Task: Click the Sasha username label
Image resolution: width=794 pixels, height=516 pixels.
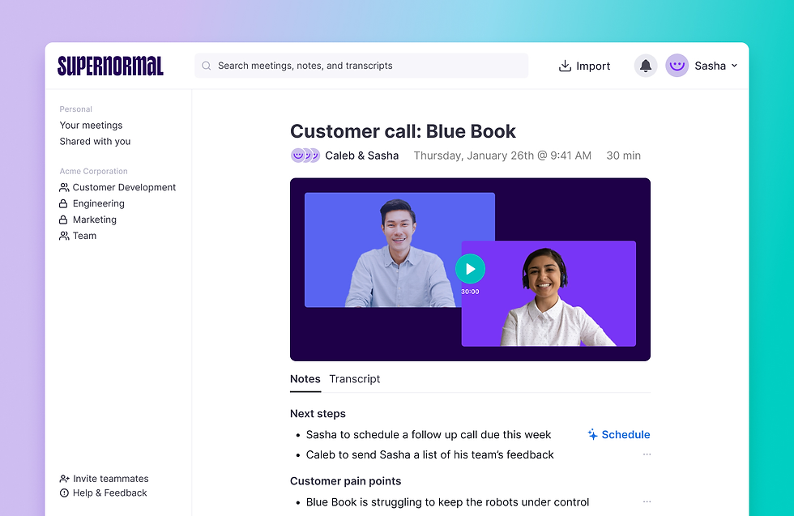Action: (710, 66)
